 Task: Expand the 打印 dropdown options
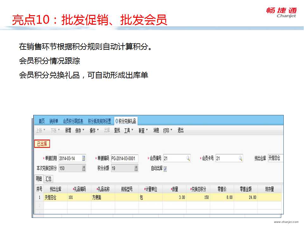pyautogui.click(x=168, y=130)
